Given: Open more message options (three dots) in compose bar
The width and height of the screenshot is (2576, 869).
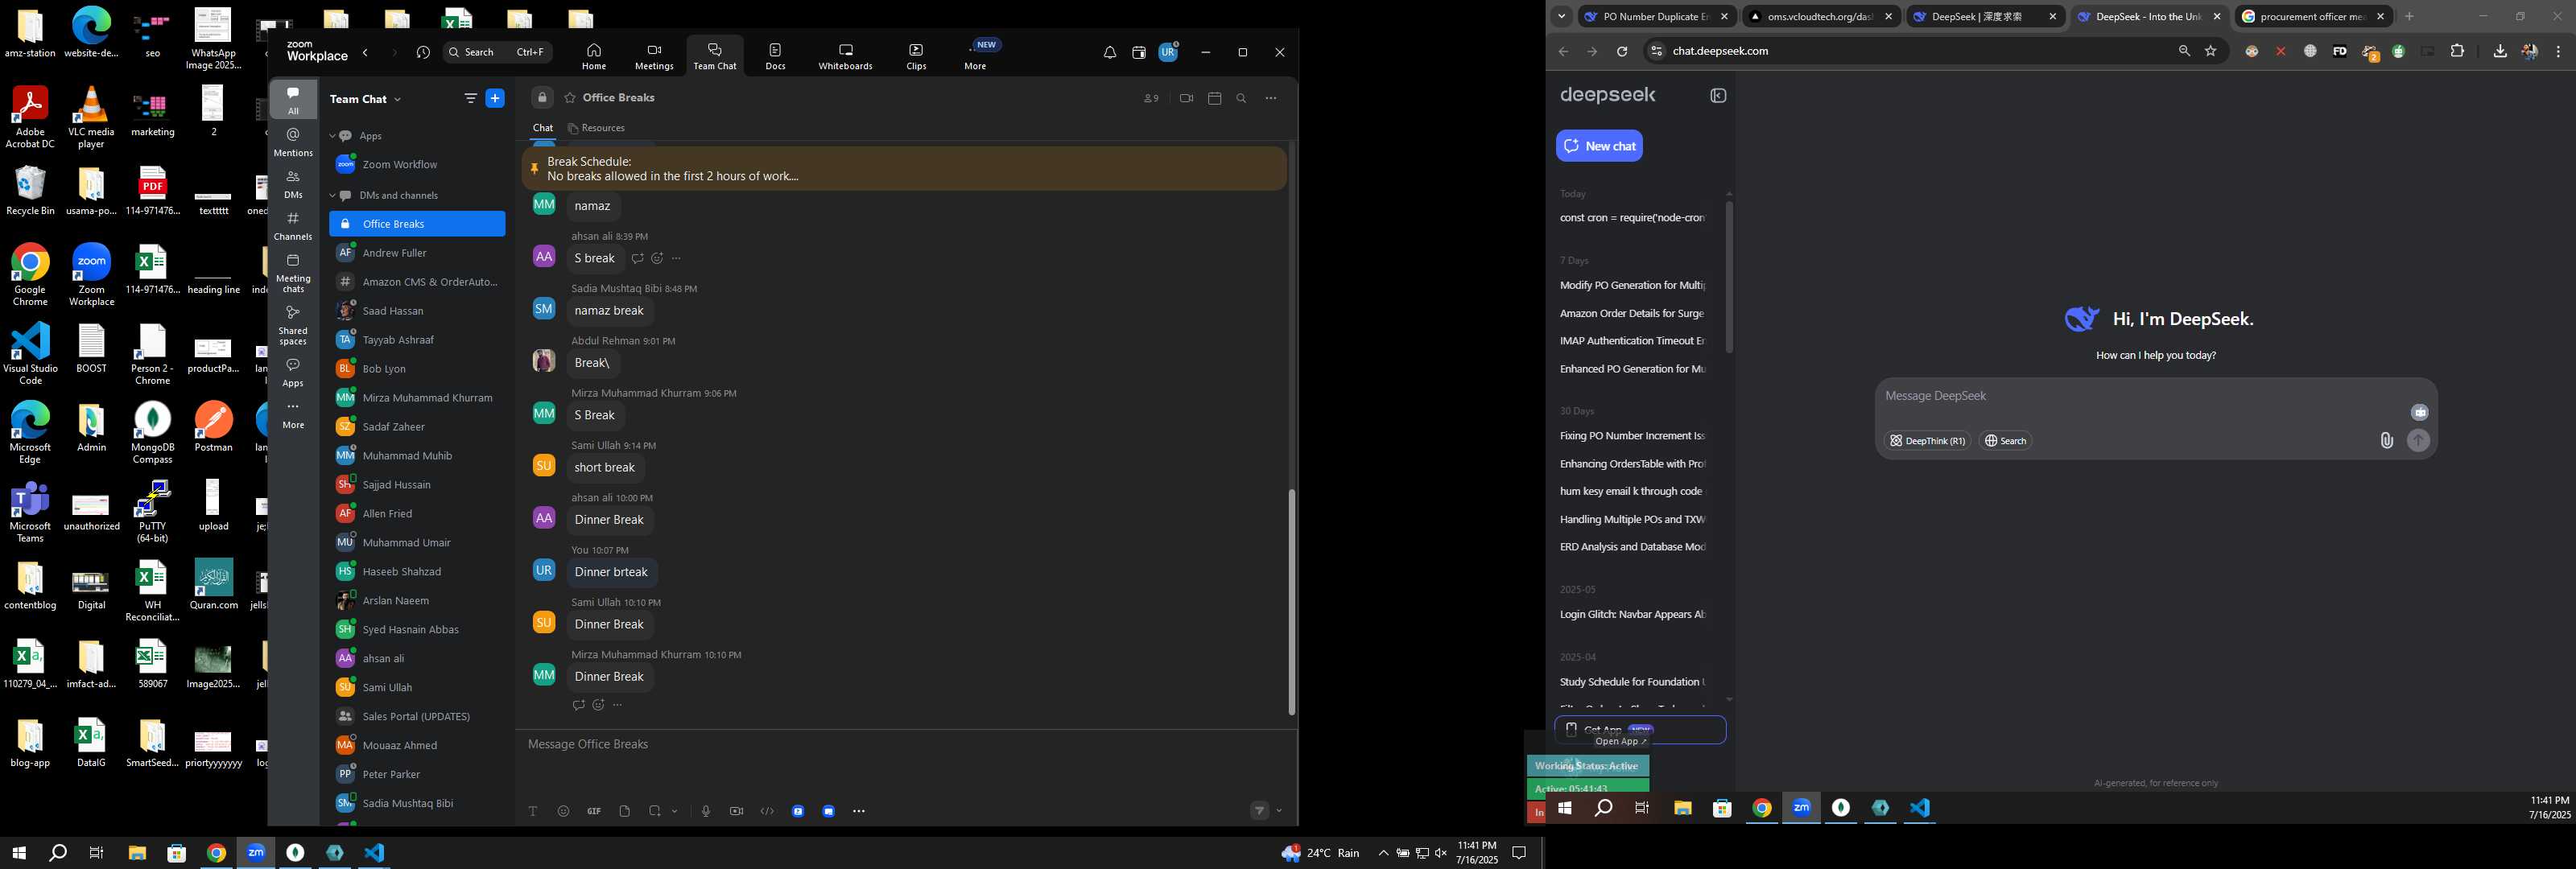Looking at the screenshot, I should (859, 811).
